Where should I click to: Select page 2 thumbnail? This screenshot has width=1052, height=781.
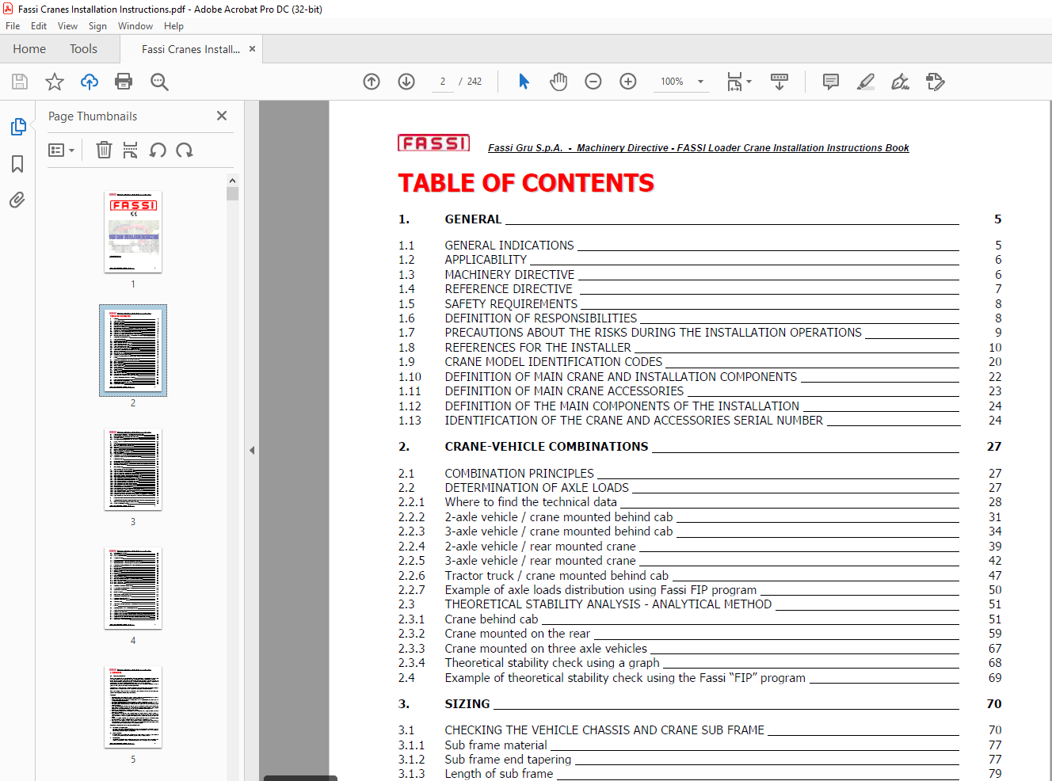(133, 350)
